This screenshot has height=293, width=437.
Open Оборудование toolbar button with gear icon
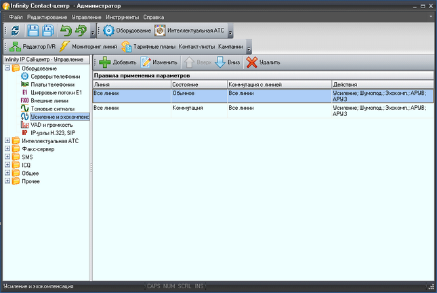[127, 31]
